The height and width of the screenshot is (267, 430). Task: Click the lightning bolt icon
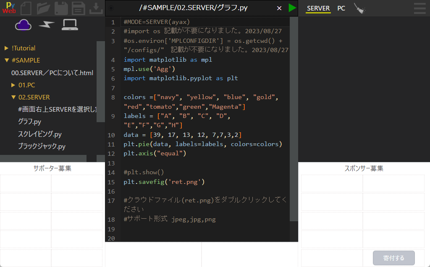click(46, 25)
